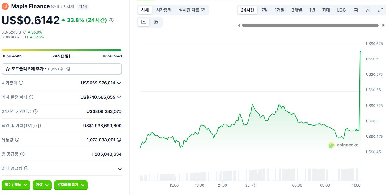Select 3개월 time range
Image resolution: width=389 pixels, height=195 pixels.
(297, 10)
